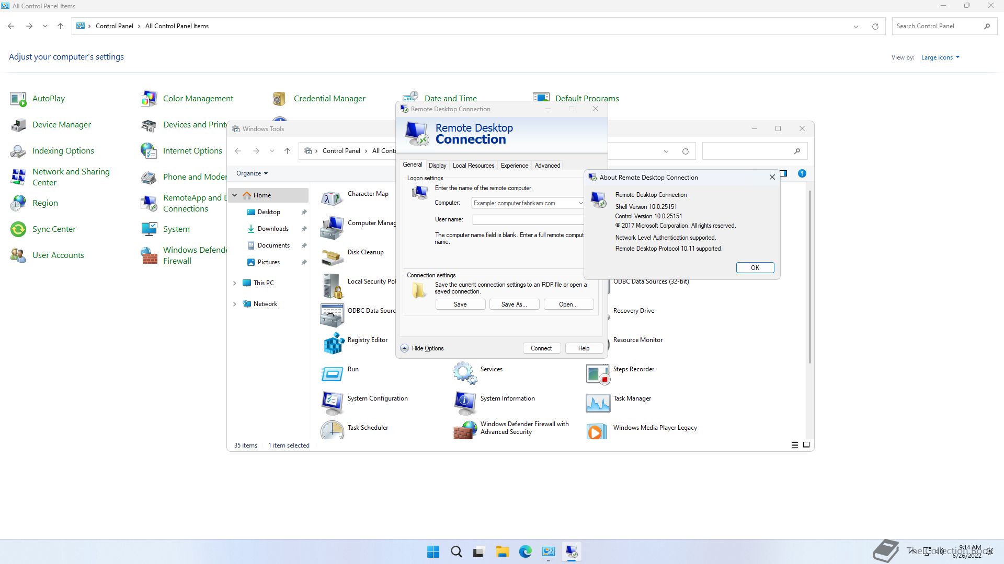Open the Organize menu in Windows Tools
Image resolution: width=1004 pixels, height=564 pixels.
click(x=252, y=173)
